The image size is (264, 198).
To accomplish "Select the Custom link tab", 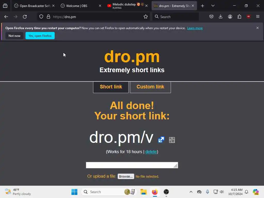I will coord(150,87).
